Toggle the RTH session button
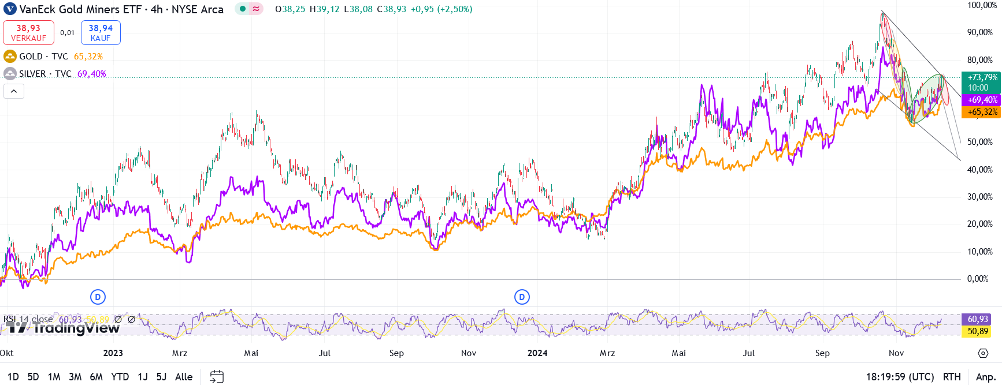Image resolution: width=1002 pixels, height=389 pixels. [x=952, y=377]
